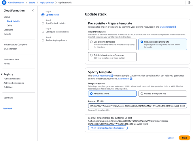The height and width of the screenshot is (141, 193).
Task: Open the IaC generator external link
Action: [x=167, y=27]
